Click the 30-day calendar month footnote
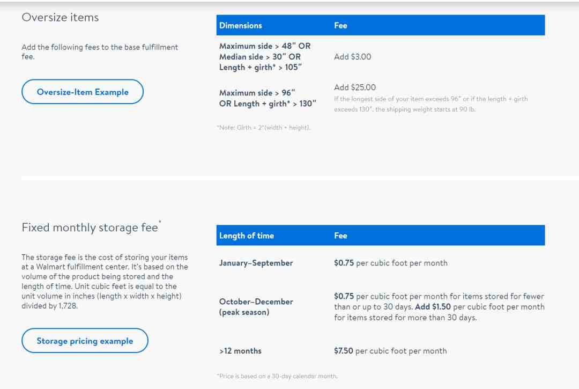 point(277,376)
